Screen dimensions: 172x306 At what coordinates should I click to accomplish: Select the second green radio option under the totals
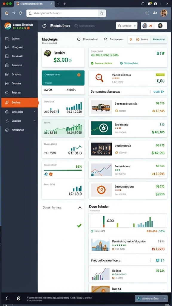[x=121, y=63]
